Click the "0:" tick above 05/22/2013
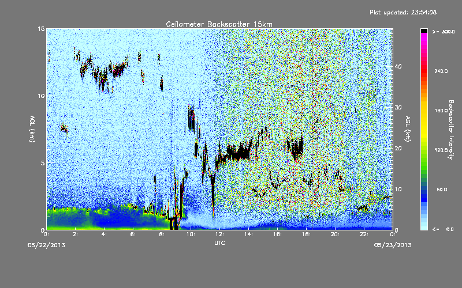Viewport: 462px width, 288px height. (46, 234)
